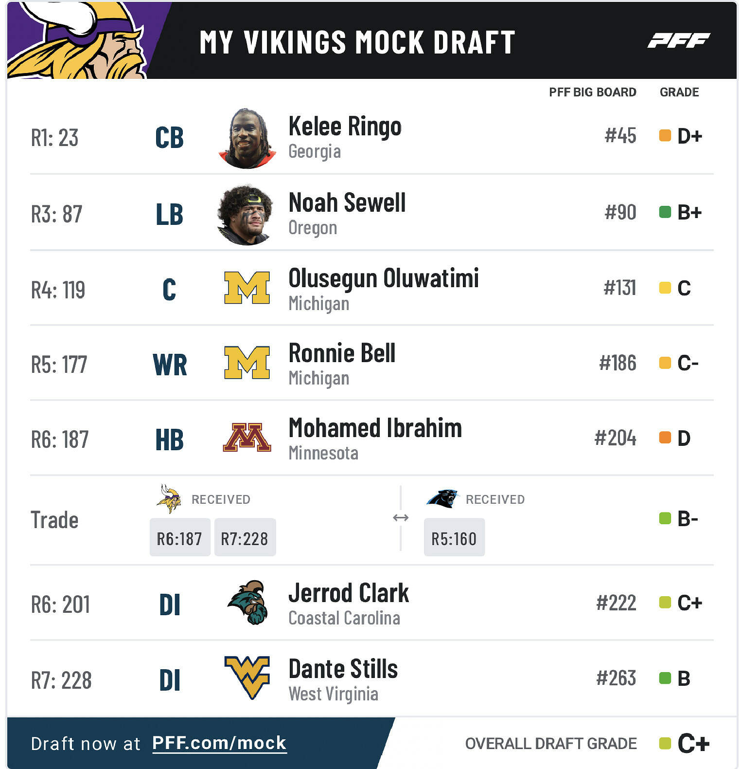741x769 pixels.
Task: Click the R6:187 received pick chip
Action: tap(179, 538)
